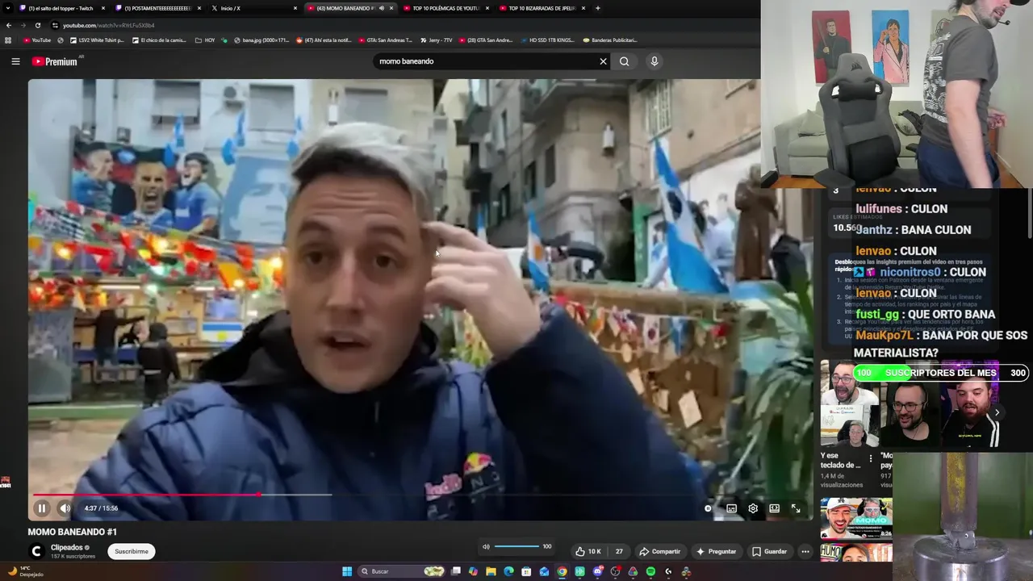Pause the video playback
Image resolution: width=1033 pixels, height=581 pixels.
click(41, 508)
